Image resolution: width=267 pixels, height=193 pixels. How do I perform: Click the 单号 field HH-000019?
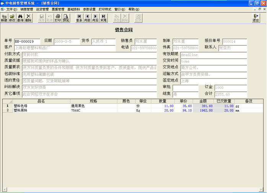(27, 42)
